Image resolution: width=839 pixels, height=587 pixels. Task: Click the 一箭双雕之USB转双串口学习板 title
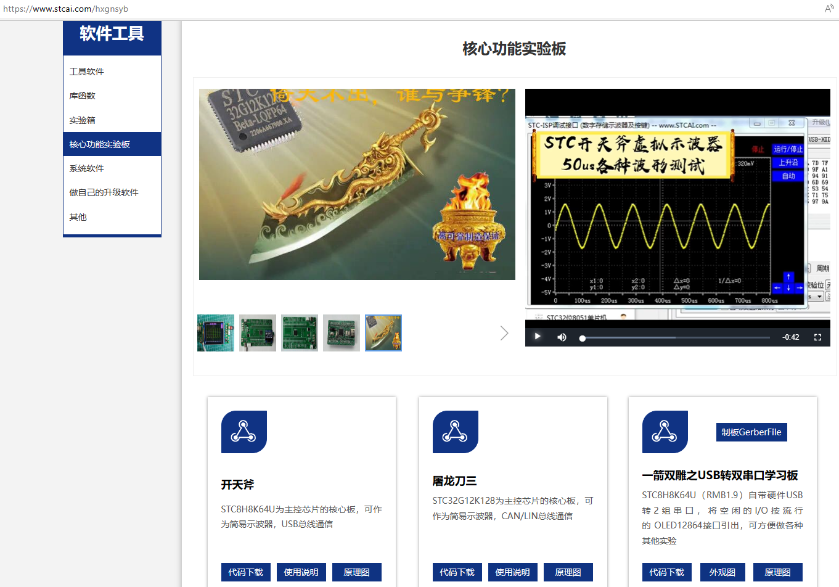[x=720, y=475]
